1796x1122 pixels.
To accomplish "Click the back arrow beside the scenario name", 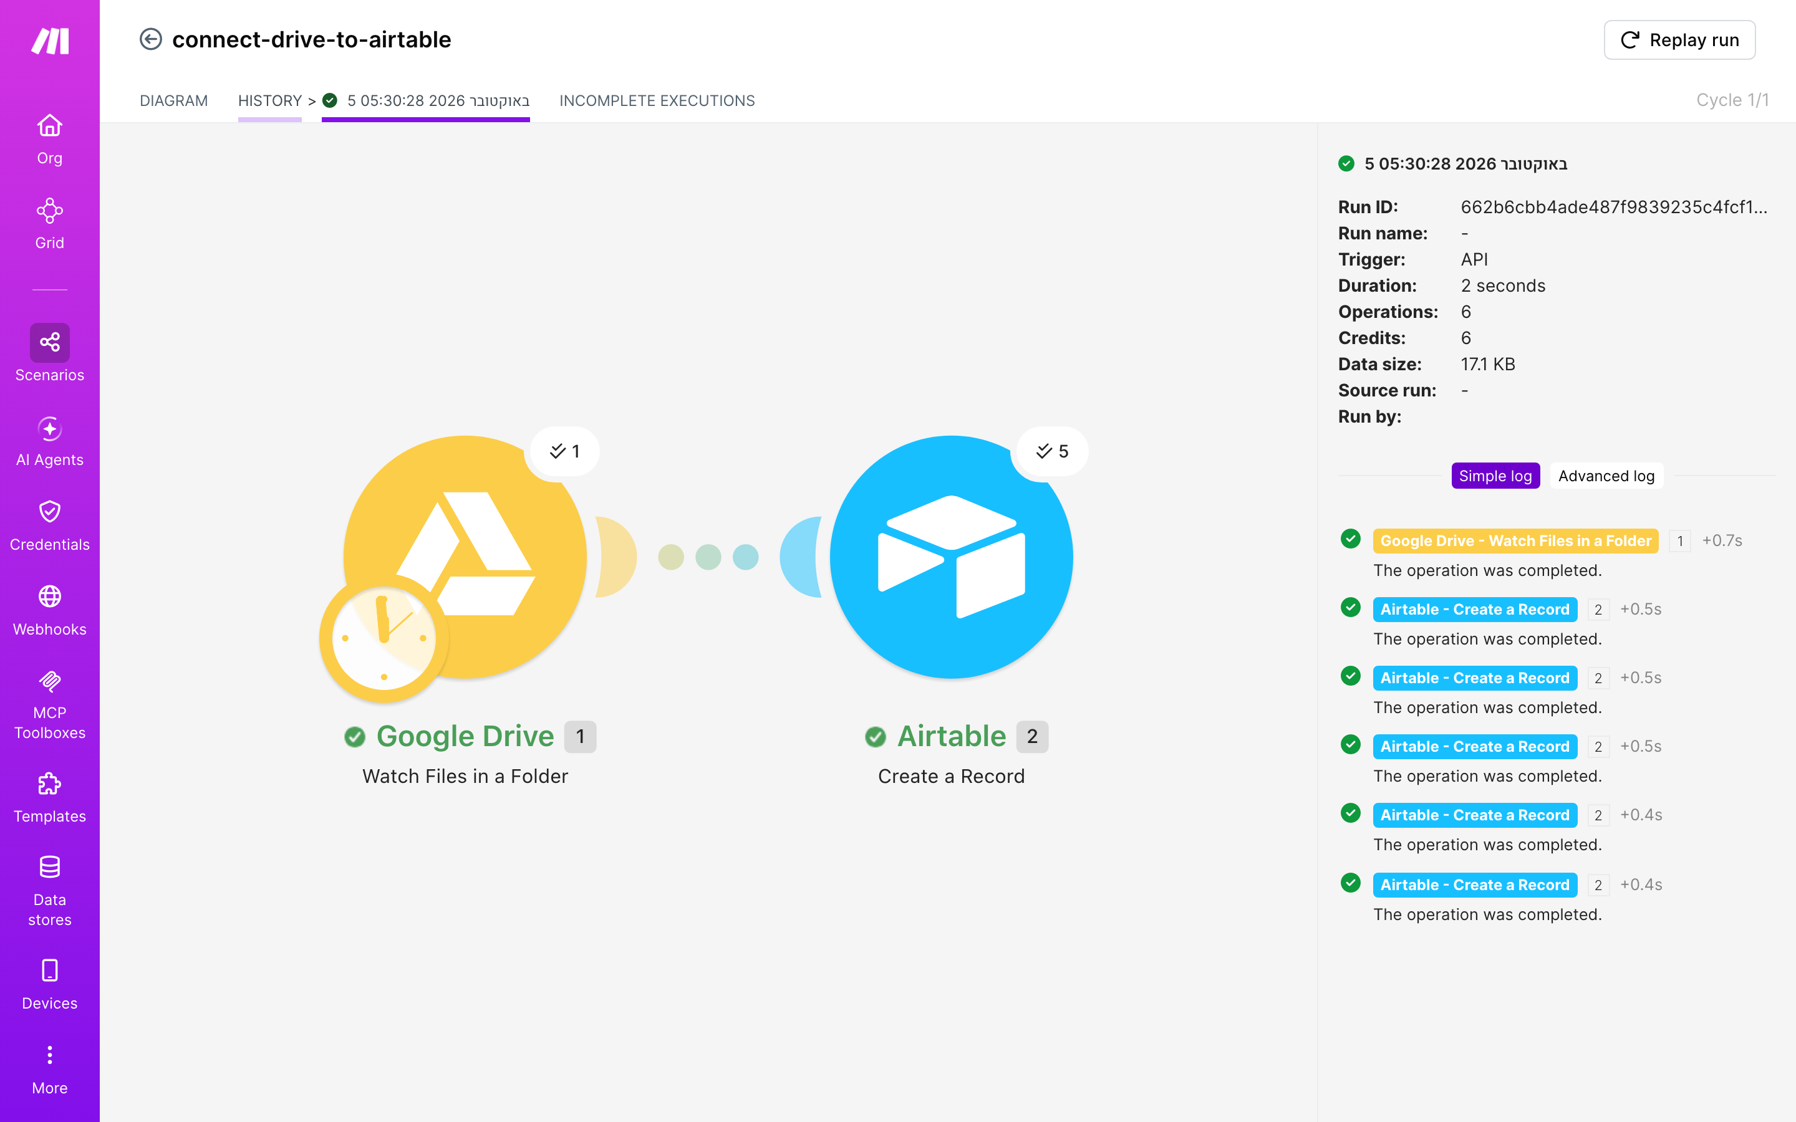I will coord(151,39).
